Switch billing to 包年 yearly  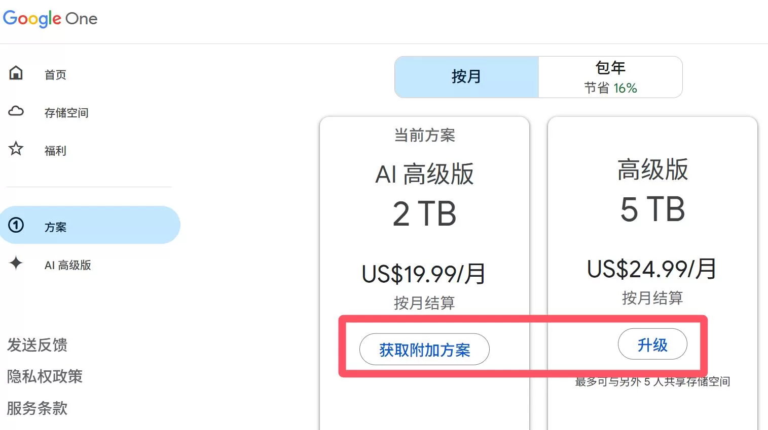coord(610,77)
